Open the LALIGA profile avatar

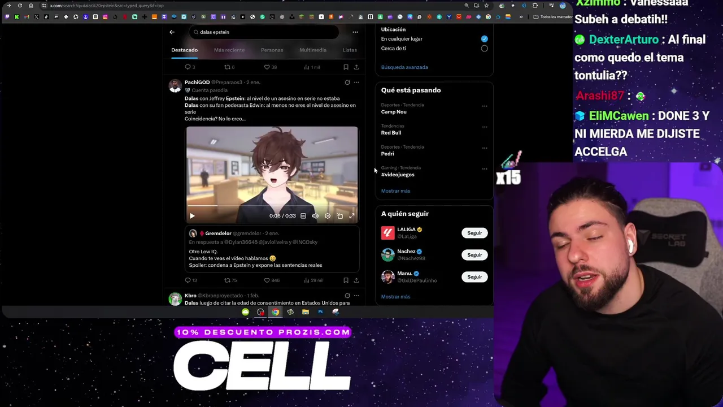(387, 233)
